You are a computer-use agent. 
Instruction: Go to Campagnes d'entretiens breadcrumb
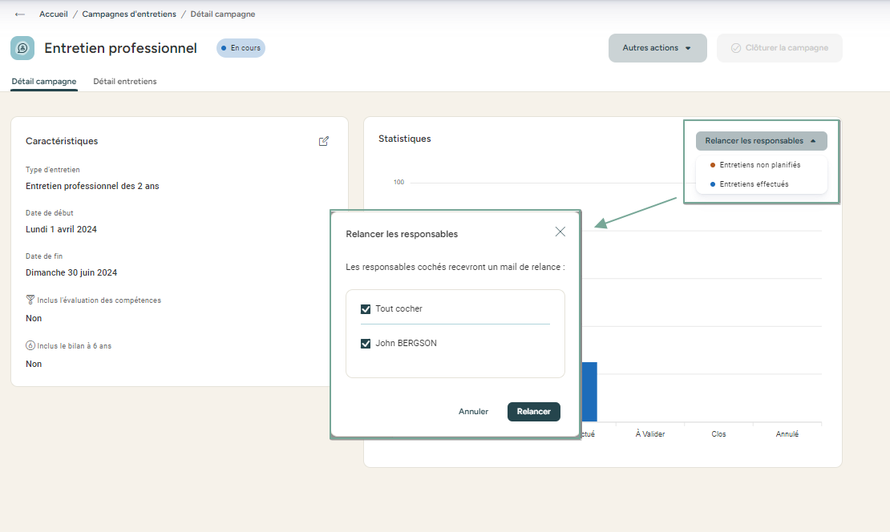click(129, 14)
